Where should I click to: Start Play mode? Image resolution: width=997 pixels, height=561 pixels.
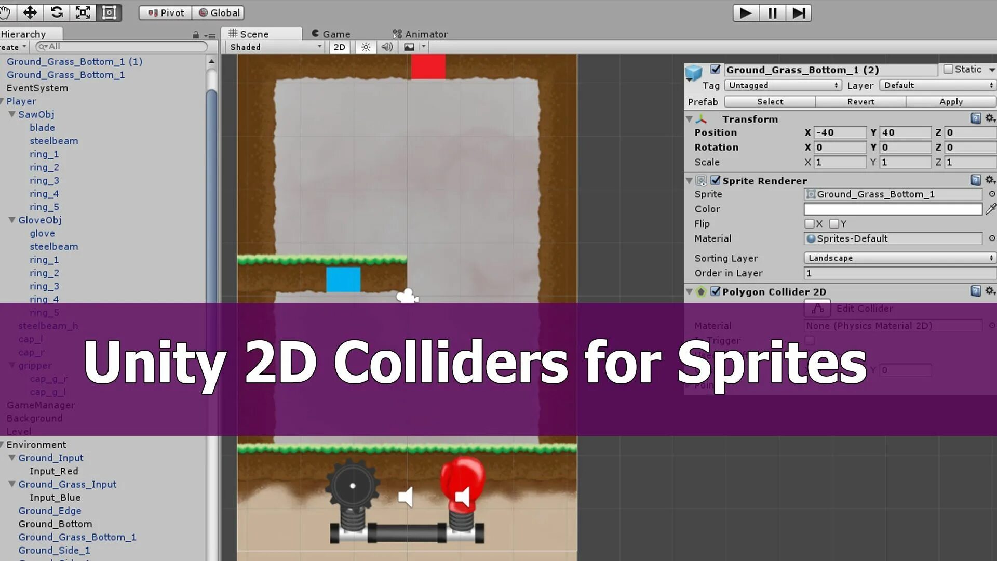pos(746,13)
